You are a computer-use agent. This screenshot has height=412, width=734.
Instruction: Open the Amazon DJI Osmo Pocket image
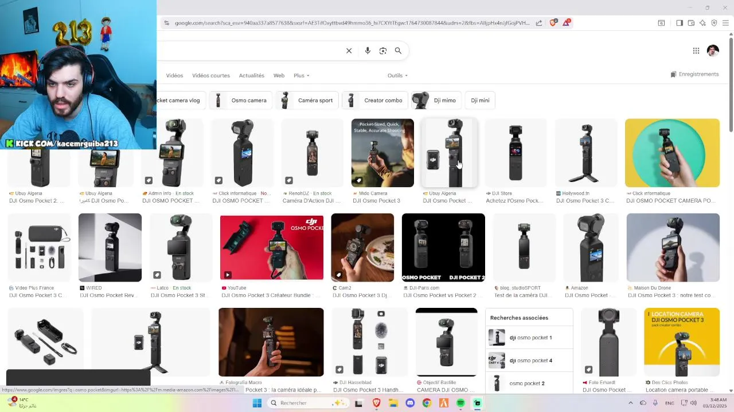tap(591, 247)
